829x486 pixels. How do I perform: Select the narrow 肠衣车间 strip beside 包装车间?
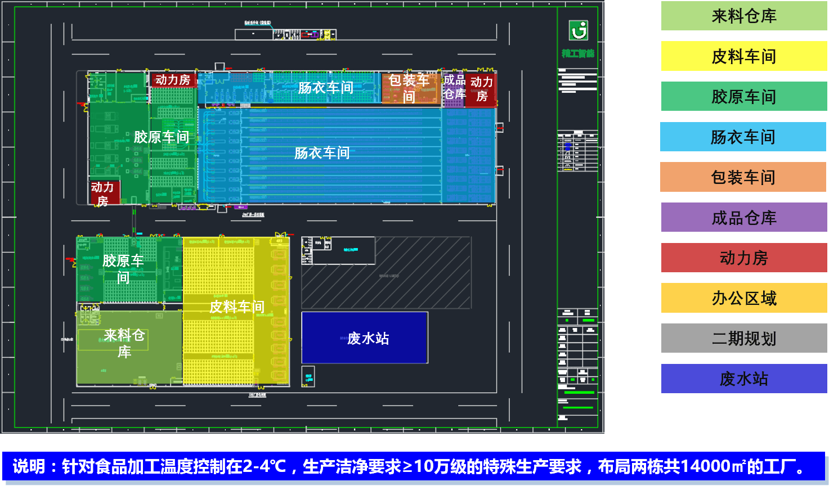pyautogui.click(x=289, y=88)
